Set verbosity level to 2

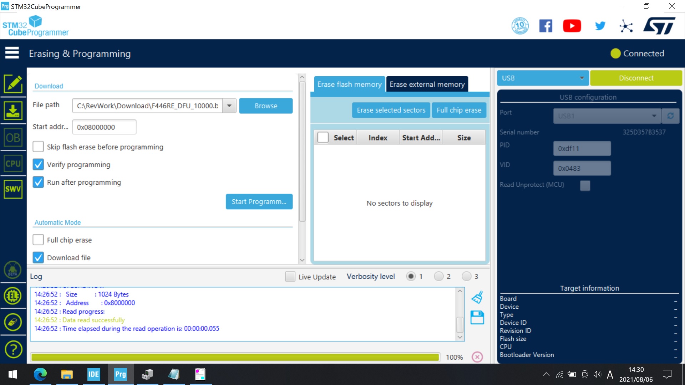pos(438,276)
